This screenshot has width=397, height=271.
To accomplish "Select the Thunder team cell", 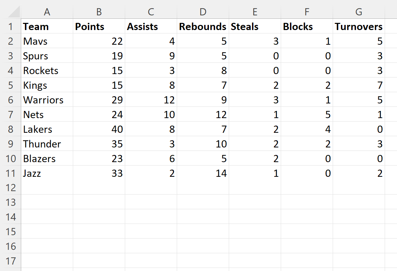I will (x=47, y=144).
